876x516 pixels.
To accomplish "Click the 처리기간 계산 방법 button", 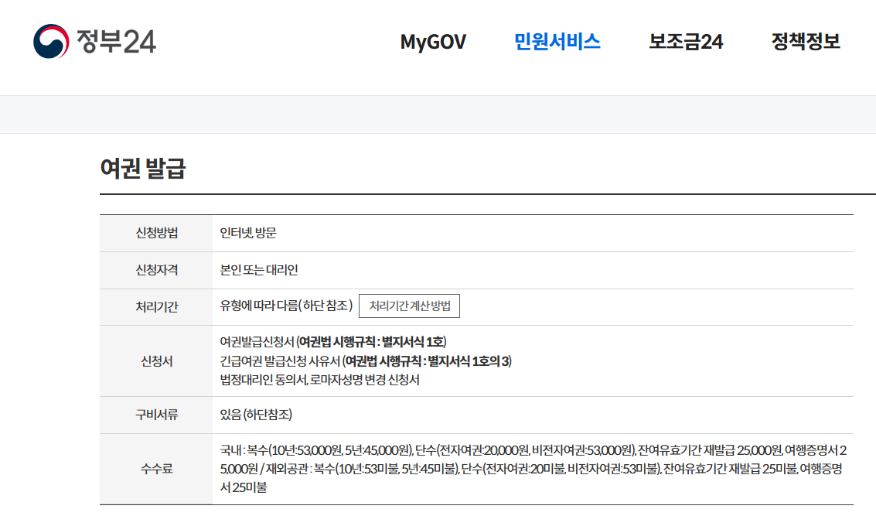I will pyautogui.click(x=411, y=306).
